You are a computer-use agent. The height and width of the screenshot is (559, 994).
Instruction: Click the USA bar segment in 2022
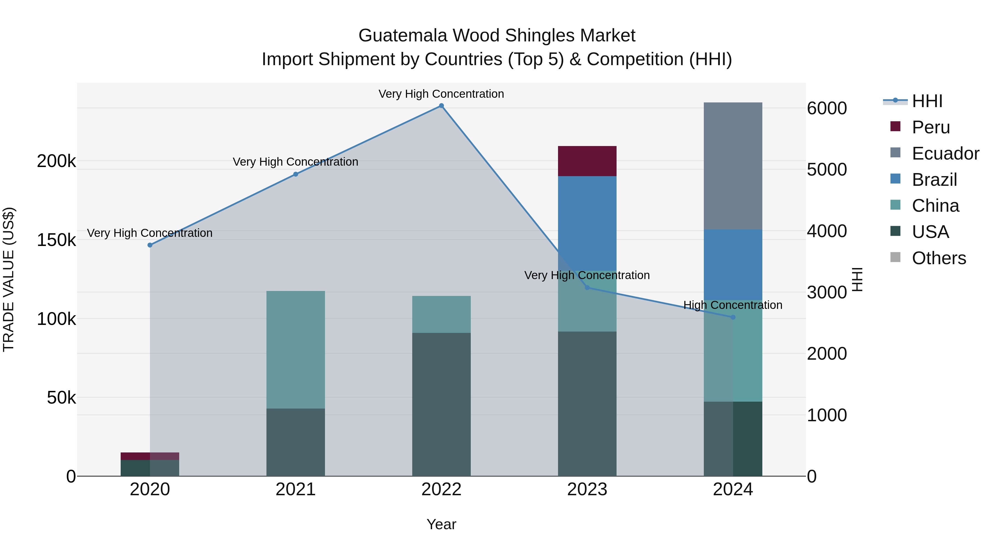click(442, 404)
